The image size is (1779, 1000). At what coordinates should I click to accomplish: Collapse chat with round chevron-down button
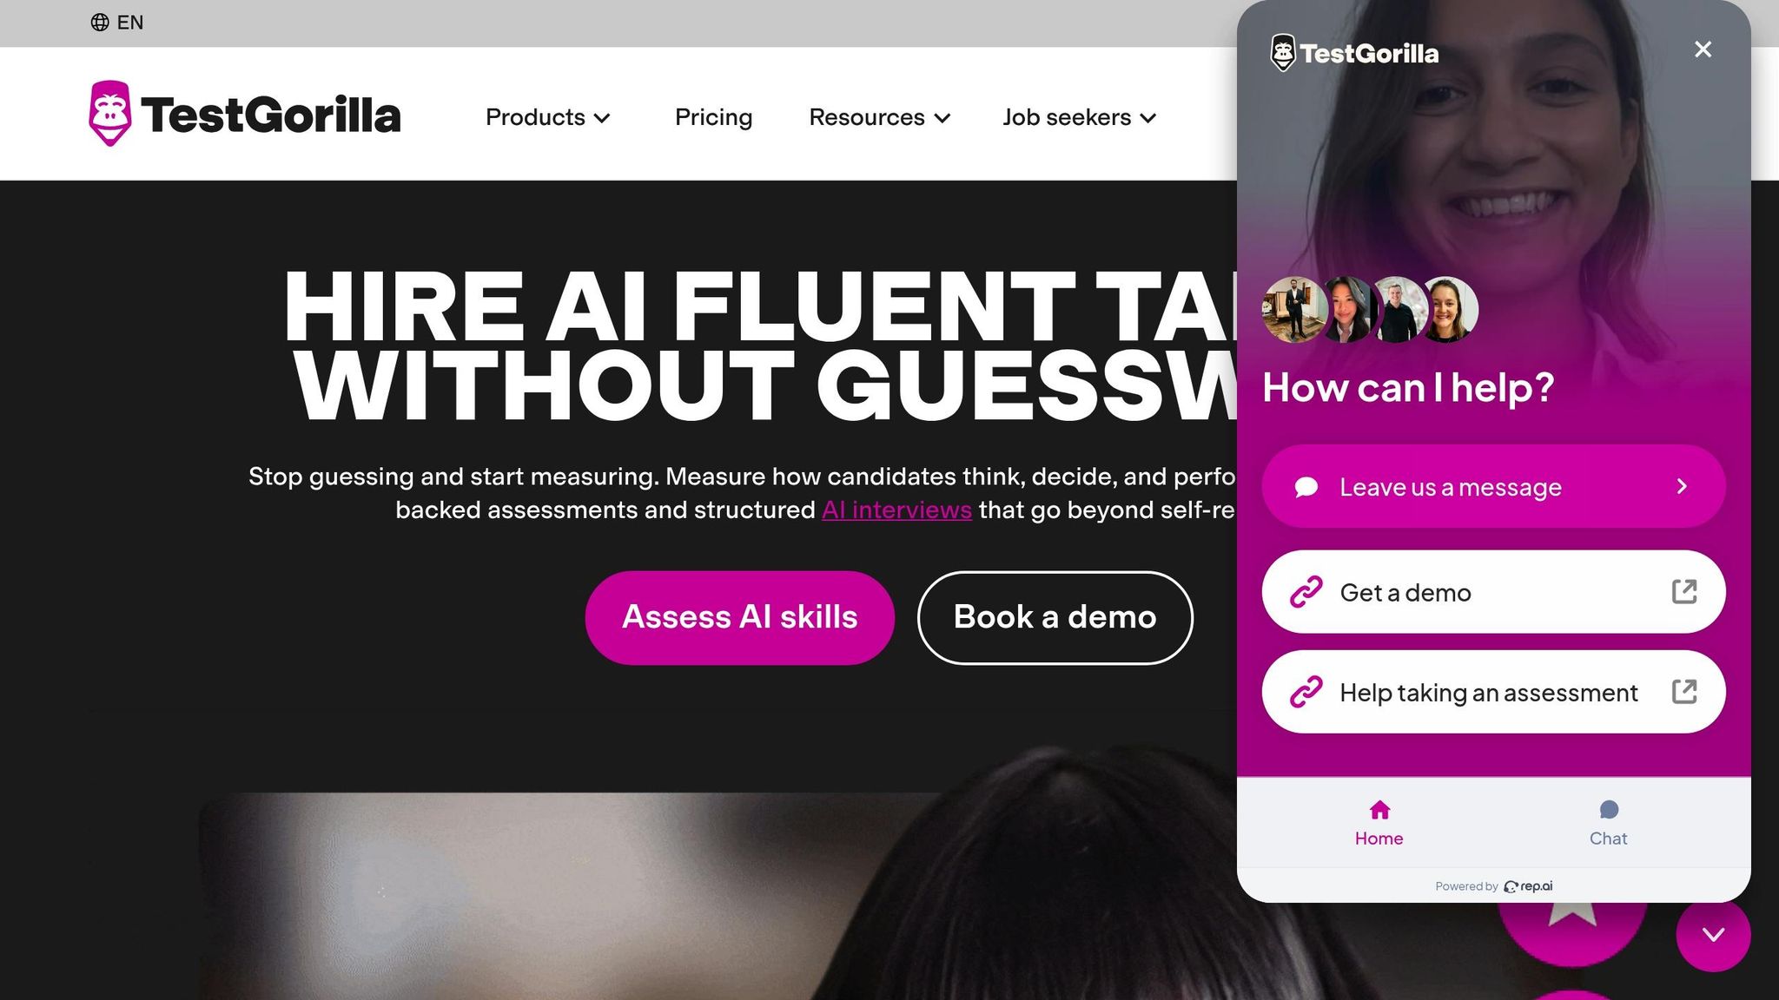1713,935
